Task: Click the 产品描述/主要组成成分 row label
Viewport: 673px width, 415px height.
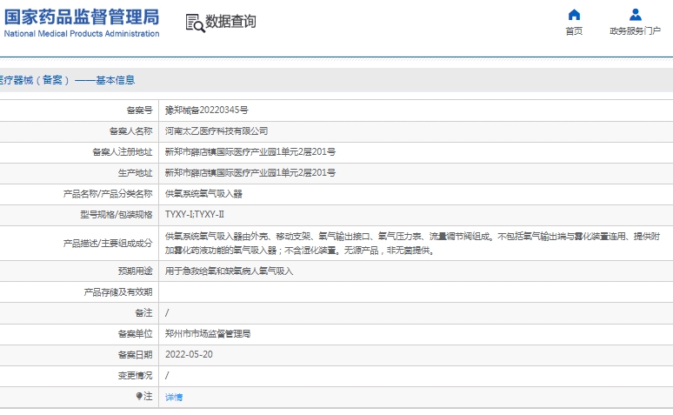Action: coord(108,244)
